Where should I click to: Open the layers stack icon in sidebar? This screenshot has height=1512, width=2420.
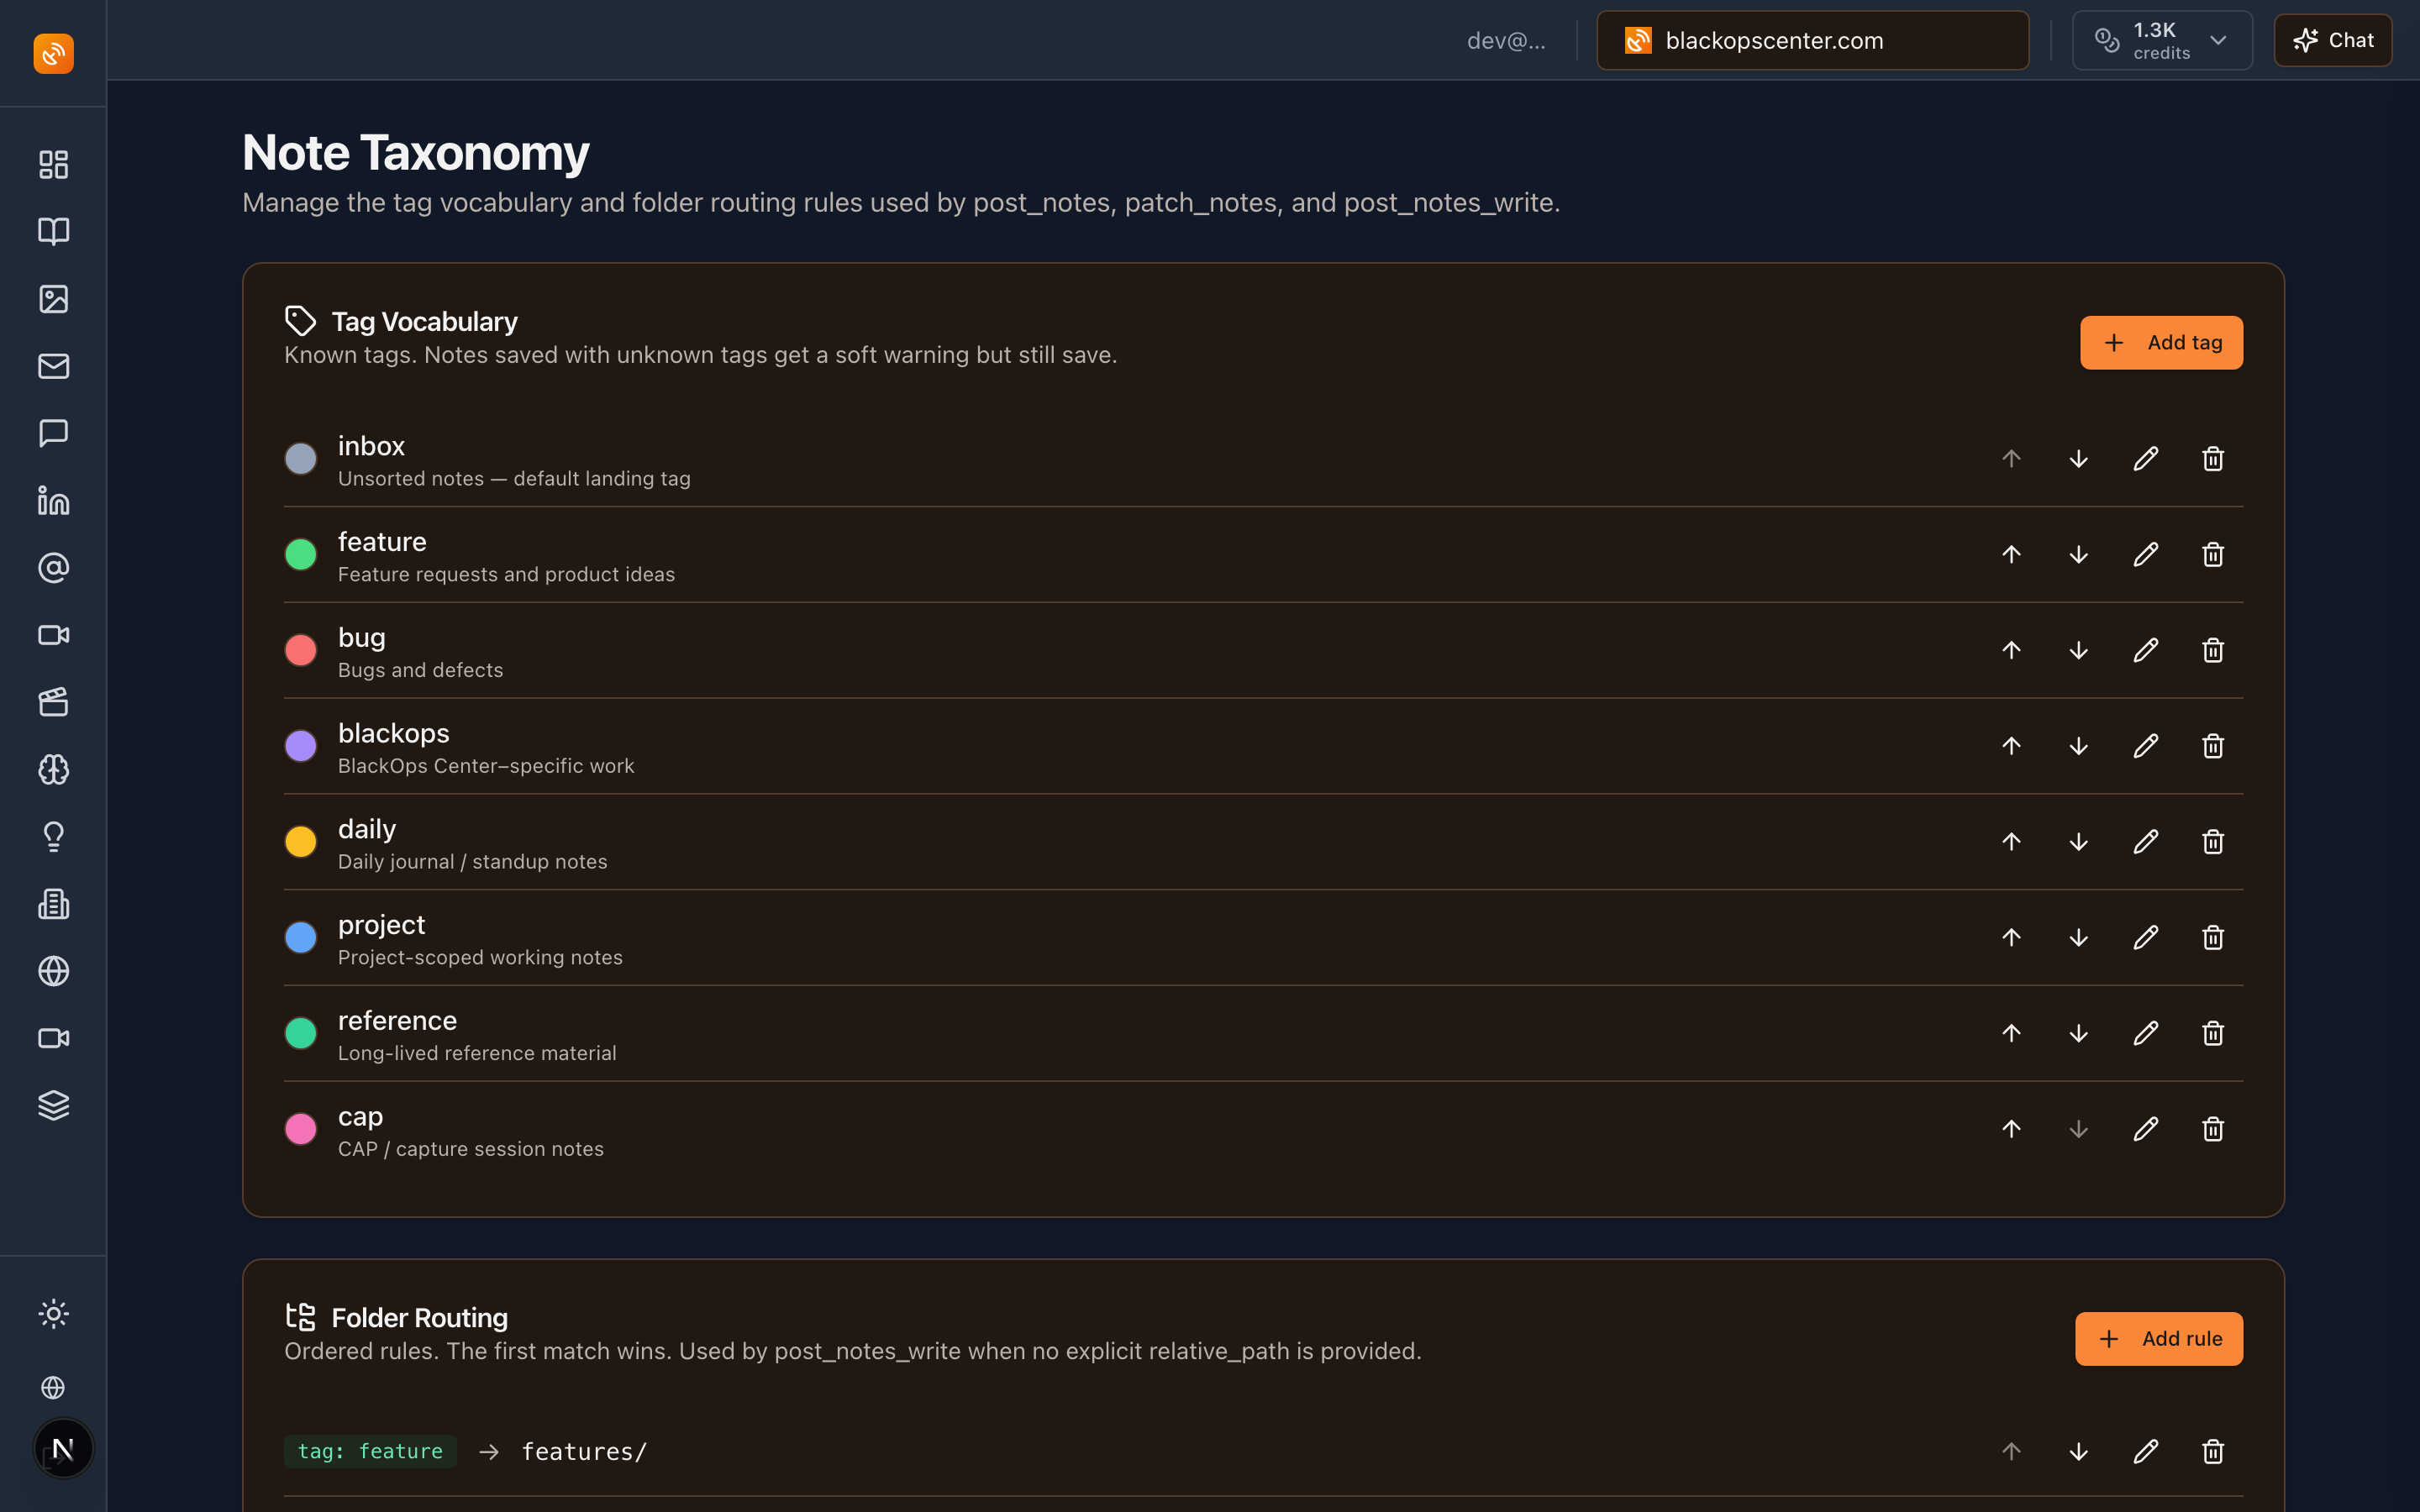pos(53,1105)
